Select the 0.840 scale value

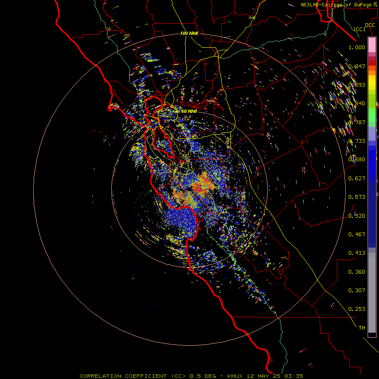pyautogui.click(x=357, y=104)
